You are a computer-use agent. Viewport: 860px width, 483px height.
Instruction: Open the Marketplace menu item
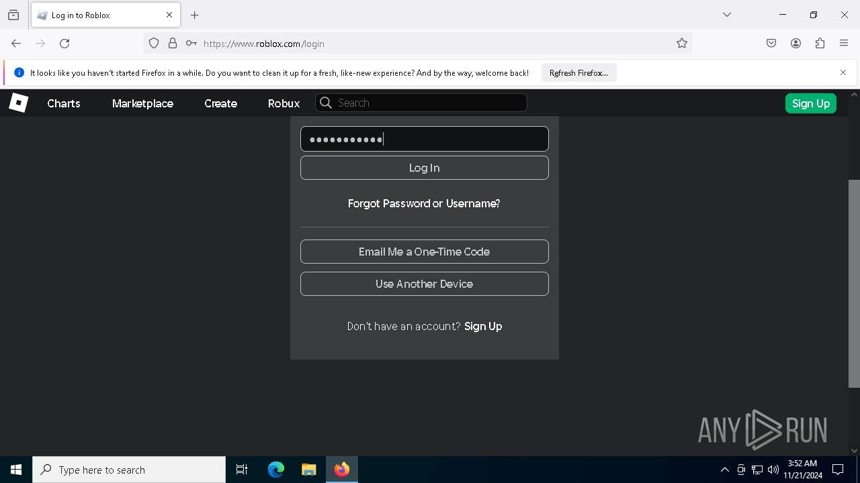142,103
